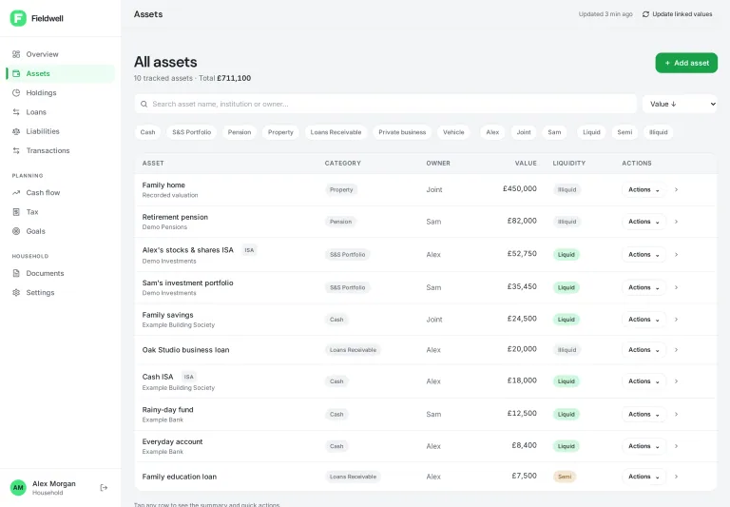
Task: Open Documents page from sidebar
Action: pyautogui.click(x=61, y=273)
